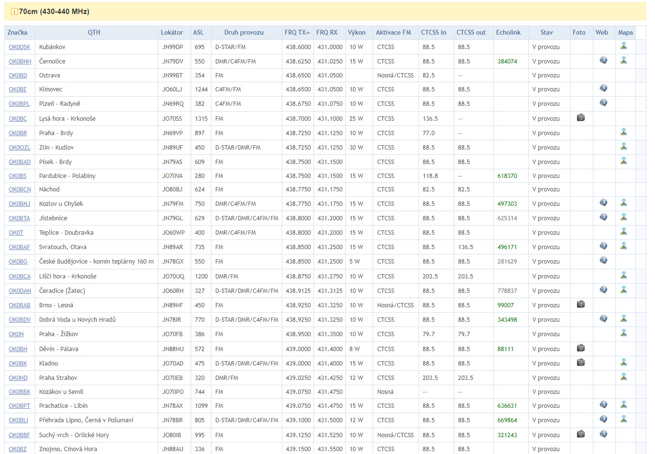Screen dimensions: 655x454
Task: Open the web icon for OK0BE Klínovec
Action: click(603, 88)
